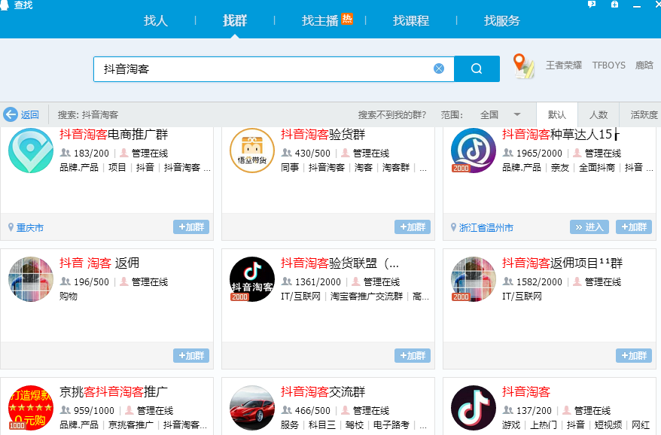Click the 全面抖商 tag
This screenshot has width=661, height=435.
point(596,167)
